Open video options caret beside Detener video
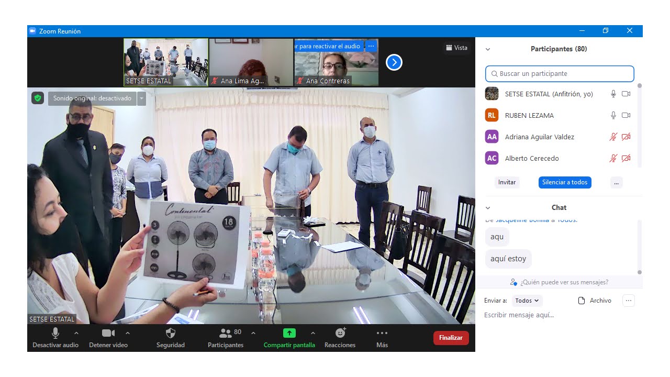This screenshot has width=670, height=377. coord(128,333)
